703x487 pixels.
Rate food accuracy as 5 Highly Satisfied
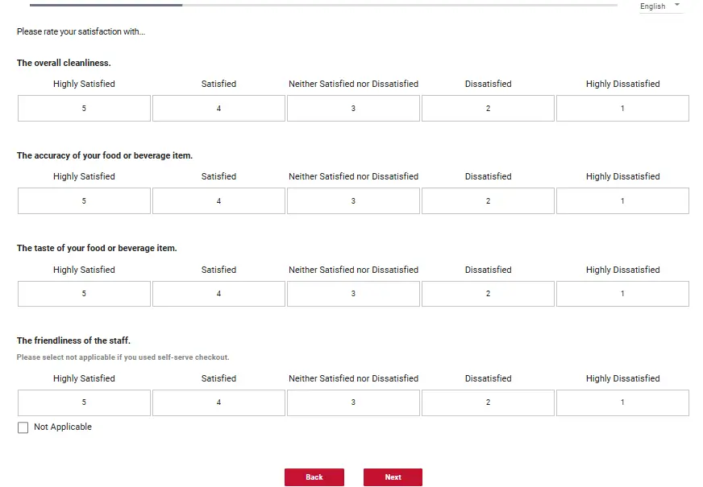click(x=84, y=201)
